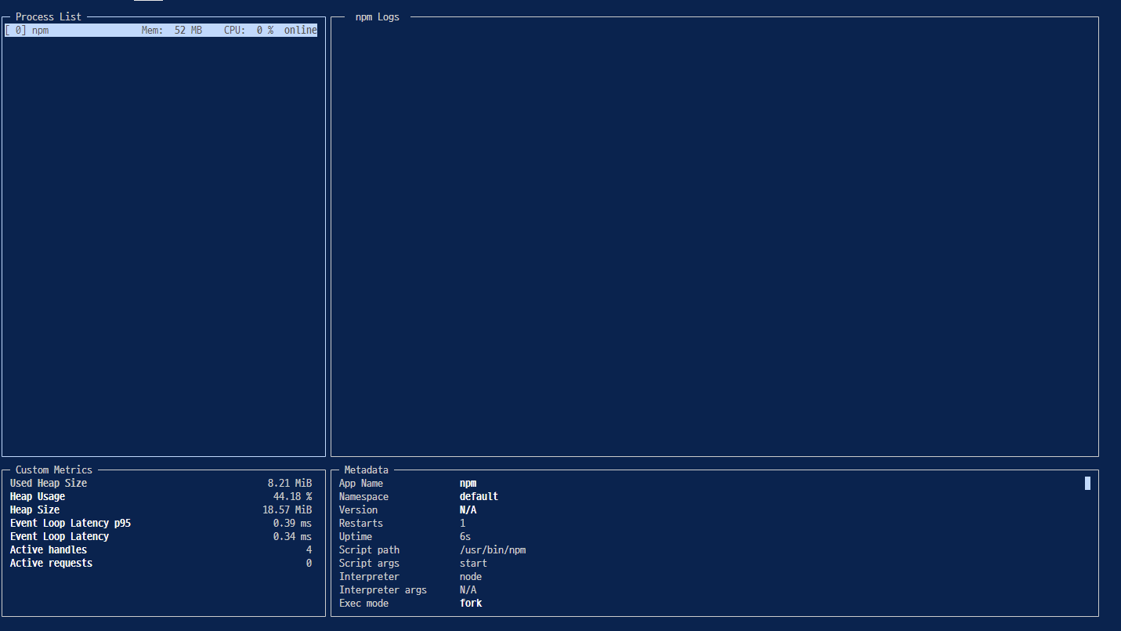Click the '18.57 MiB' heap size value
Screen dimensions: 1121x631
coord(287,510)
